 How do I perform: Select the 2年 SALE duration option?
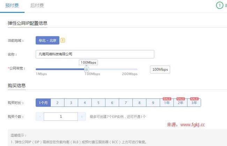[180, 103]
